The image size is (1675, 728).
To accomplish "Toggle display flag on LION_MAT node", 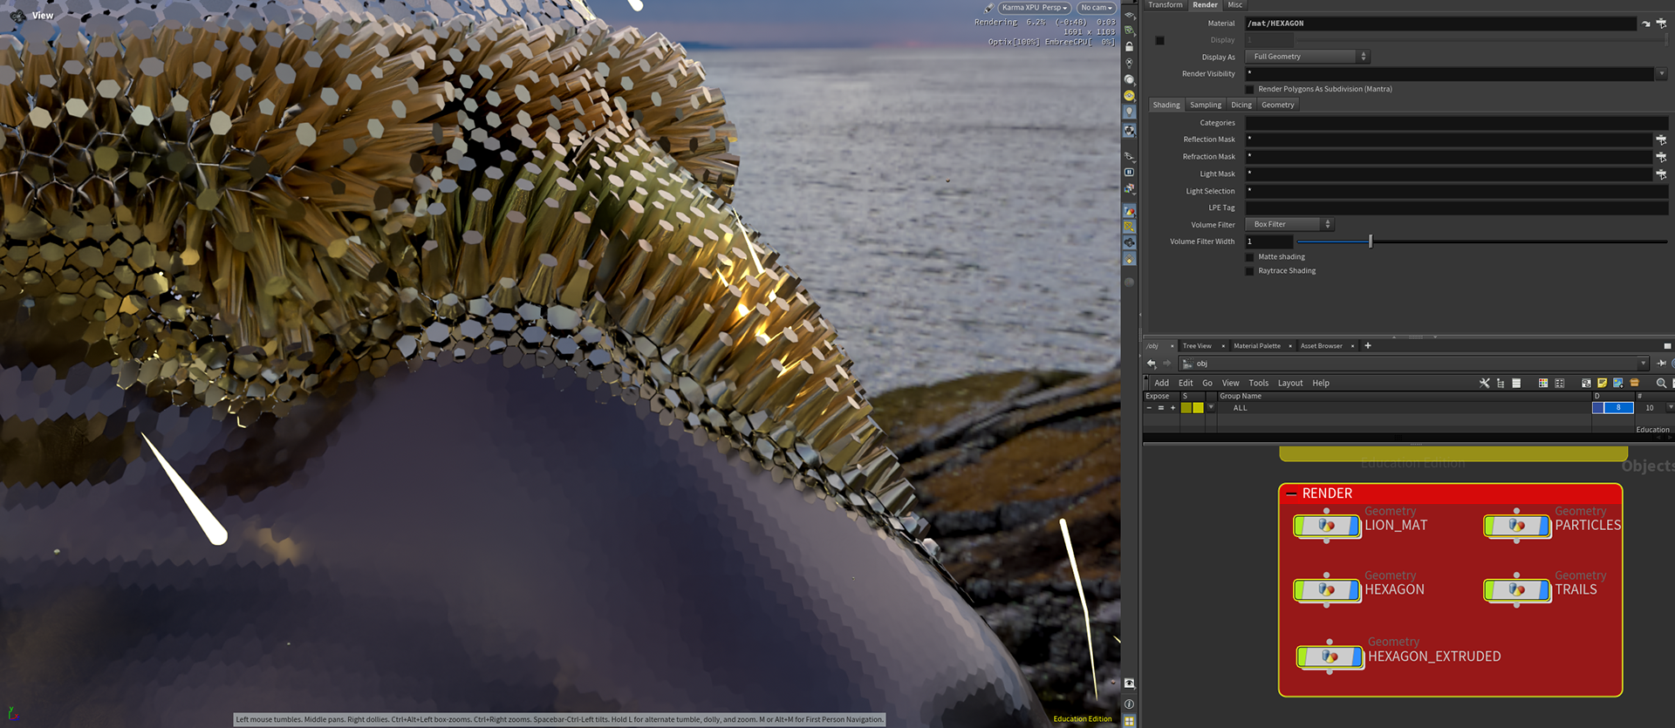I will [x=1354, y=526].
